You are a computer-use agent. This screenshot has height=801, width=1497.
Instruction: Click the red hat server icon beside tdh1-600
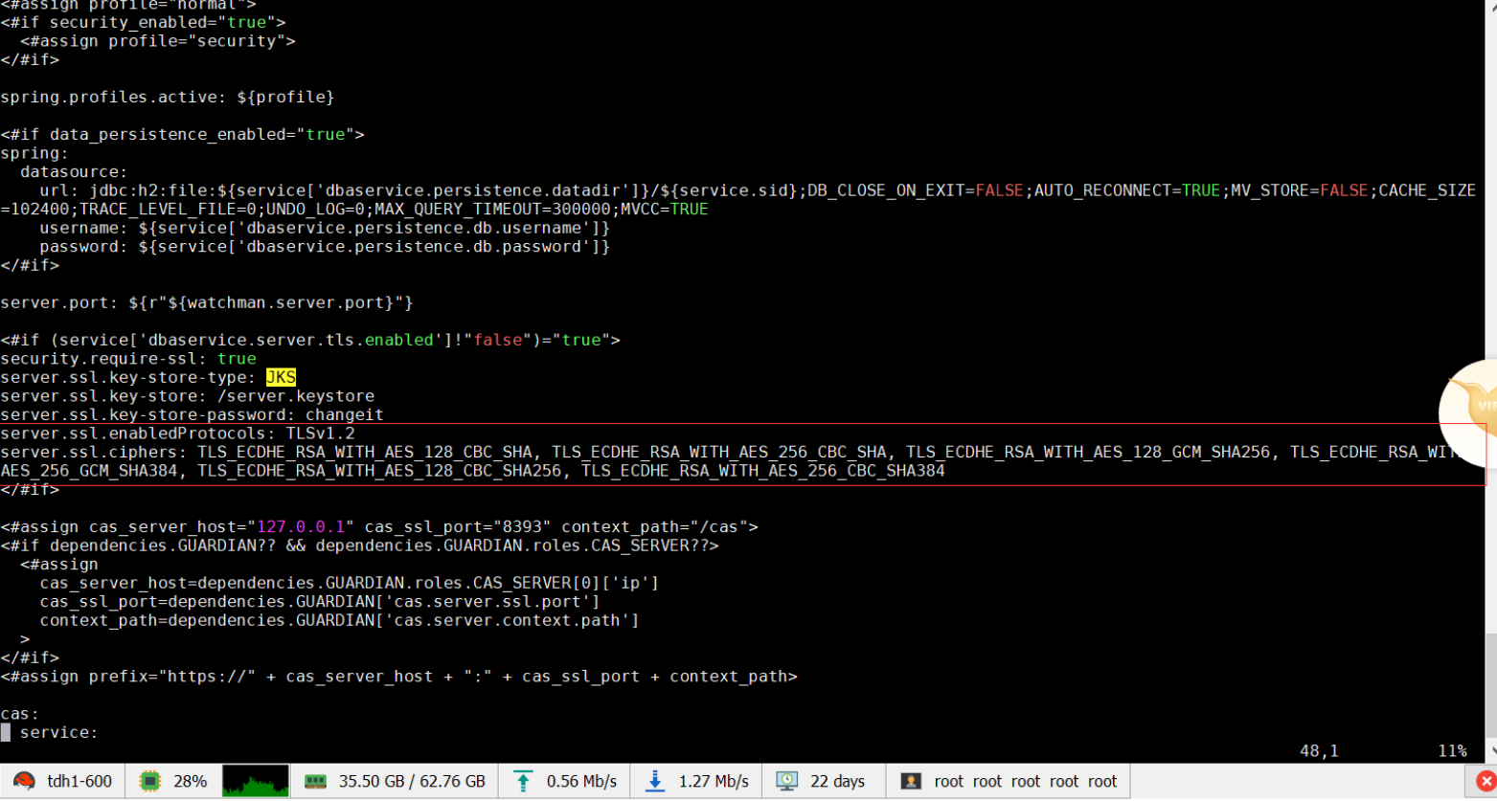coord(25,782)
